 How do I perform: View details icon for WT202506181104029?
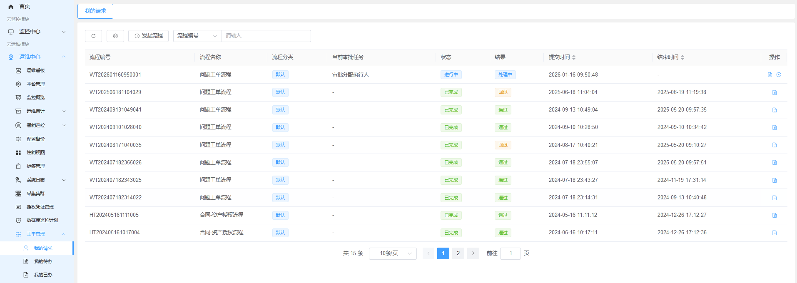coord(775,92)
